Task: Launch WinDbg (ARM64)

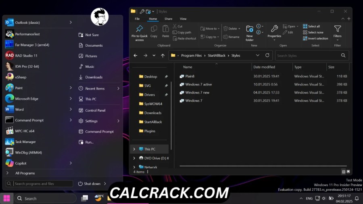Action: [39, 152]
